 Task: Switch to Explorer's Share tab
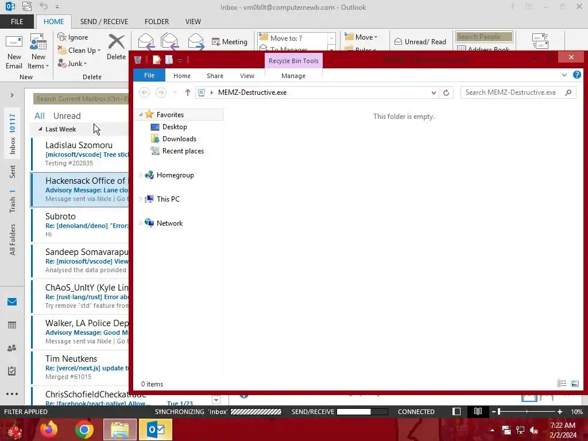click(215, 76)
